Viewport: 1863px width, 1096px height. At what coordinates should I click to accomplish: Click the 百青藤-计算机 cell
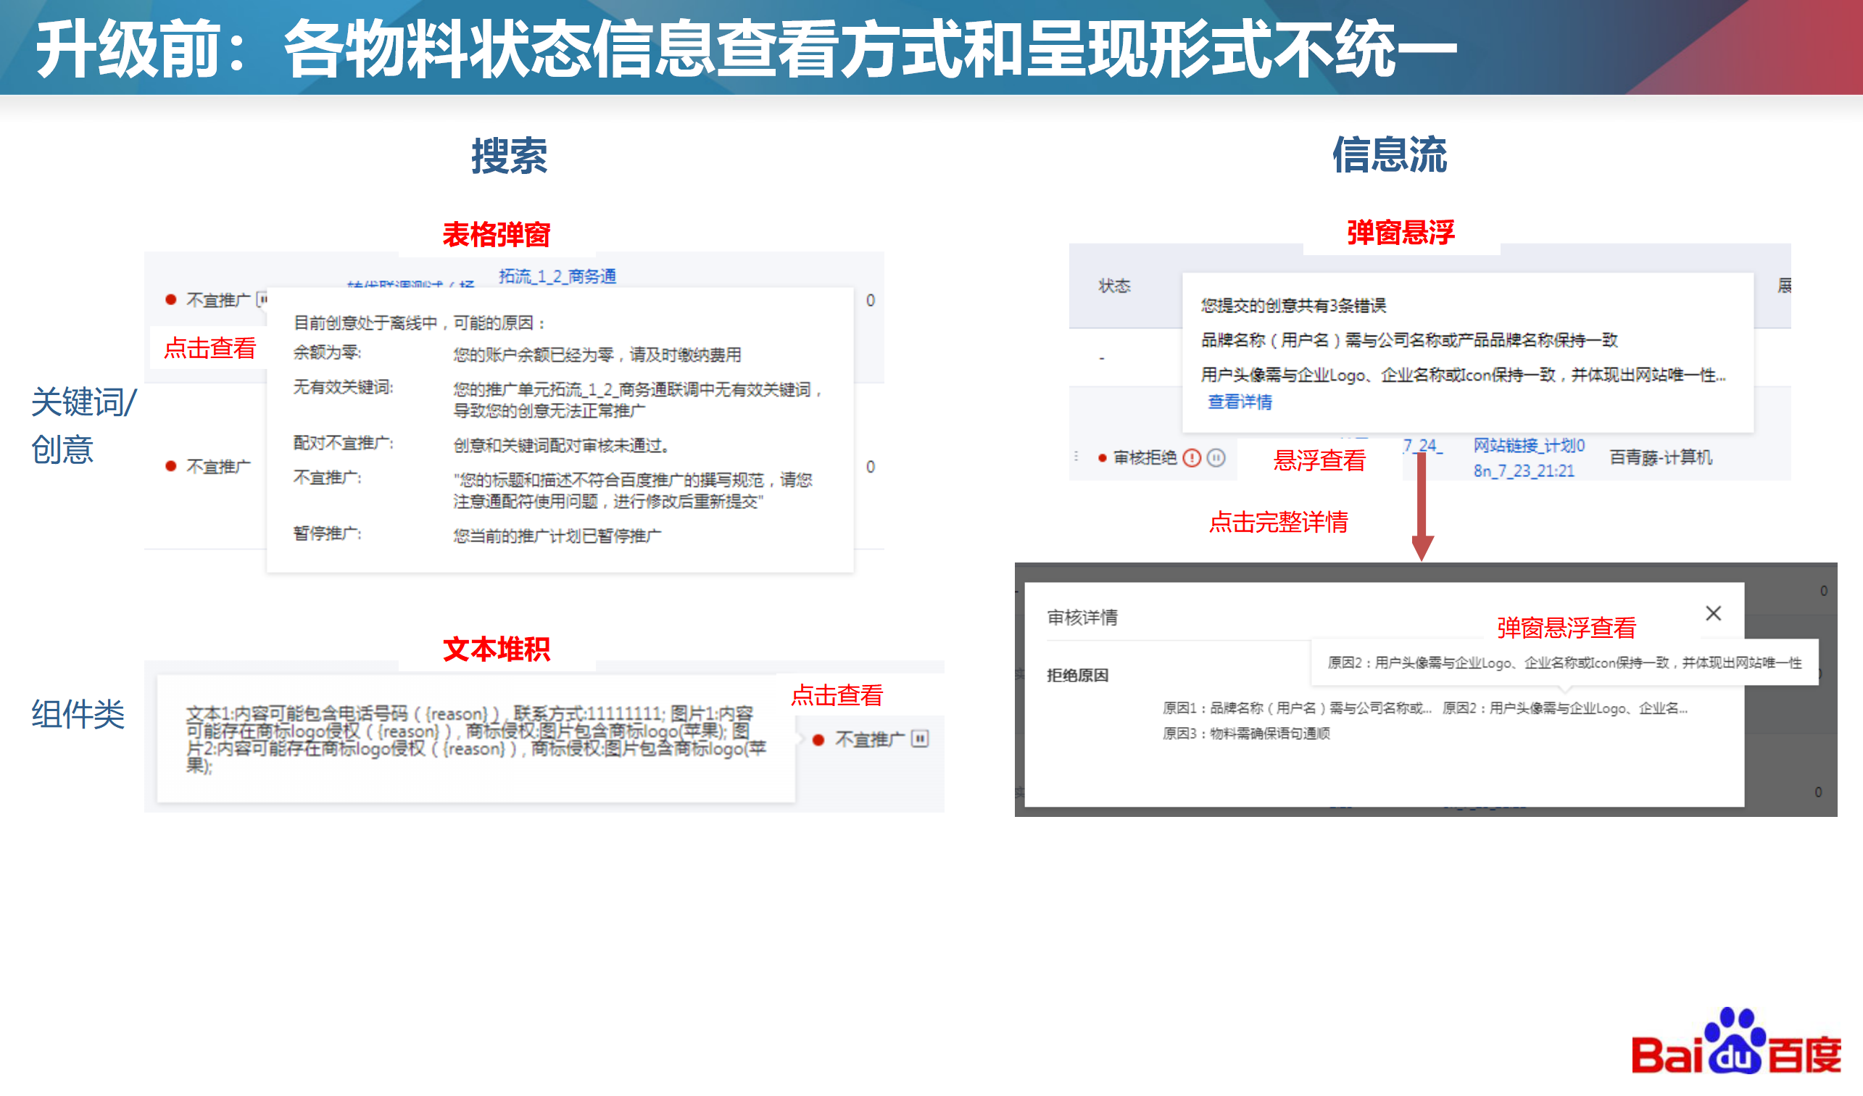pyautogui.click(x=1660, y=457)
